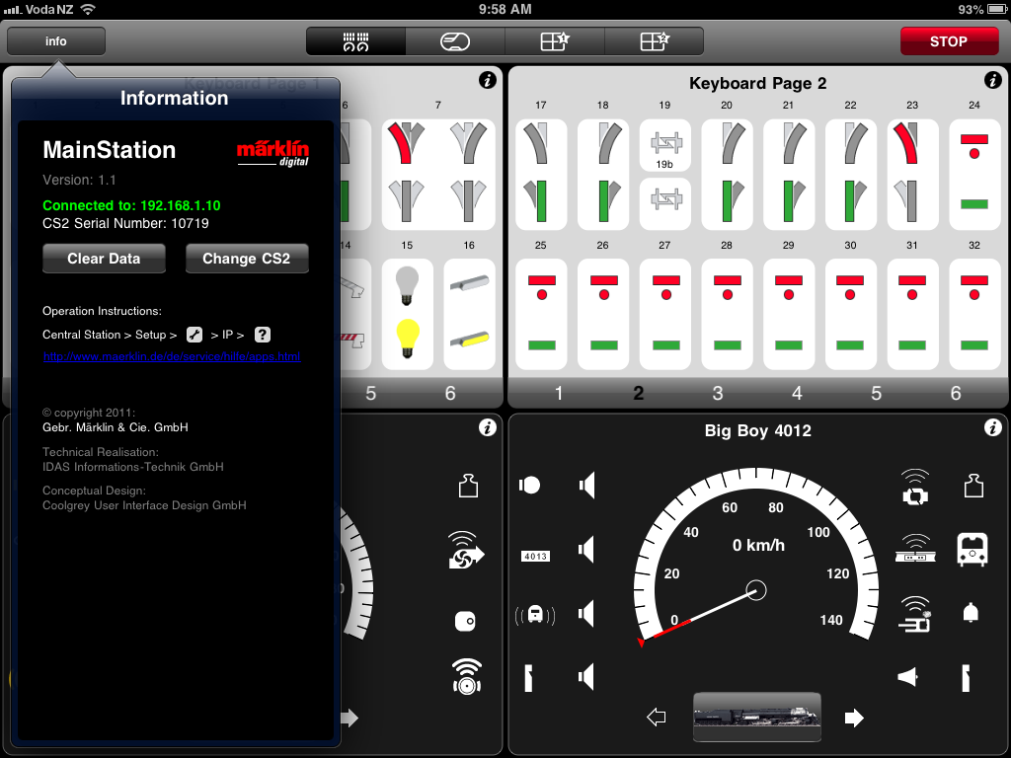
Task: Toggle Big Boy headlight function
Action: tap(529, 486)
